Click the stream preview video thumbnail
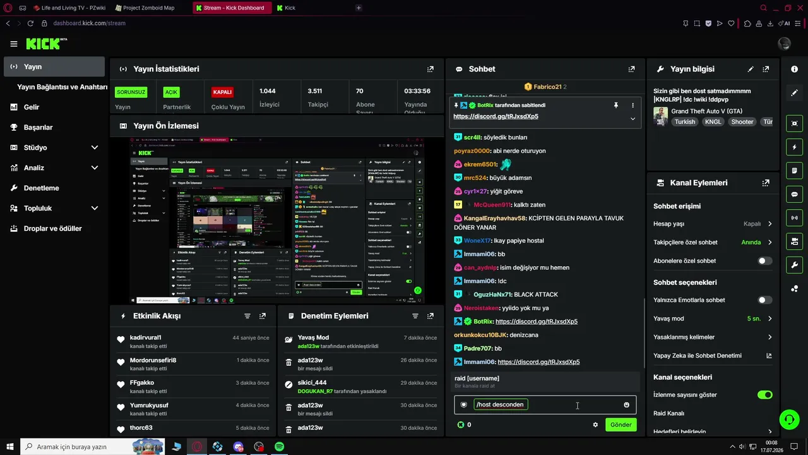 click(x=276, y=221)
